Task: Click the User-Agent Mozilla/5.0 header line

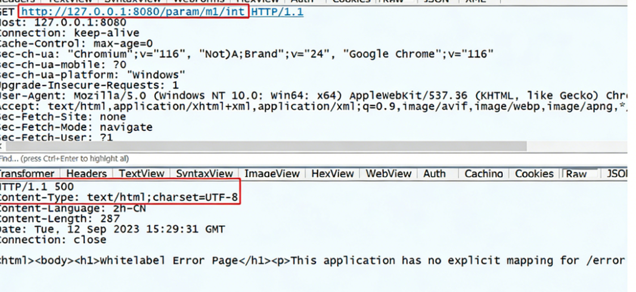Action: pyautogui.click(x=314, y=96)
